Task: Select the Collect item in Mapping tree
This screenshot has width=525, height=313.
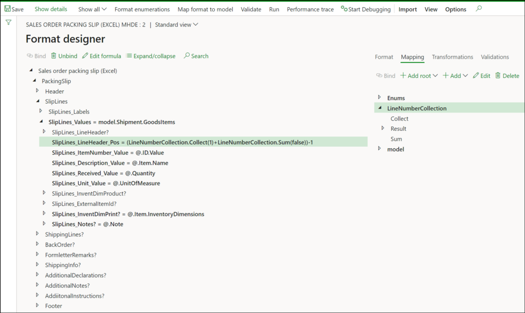Action: pyautogui.click(x=399, y=119)
